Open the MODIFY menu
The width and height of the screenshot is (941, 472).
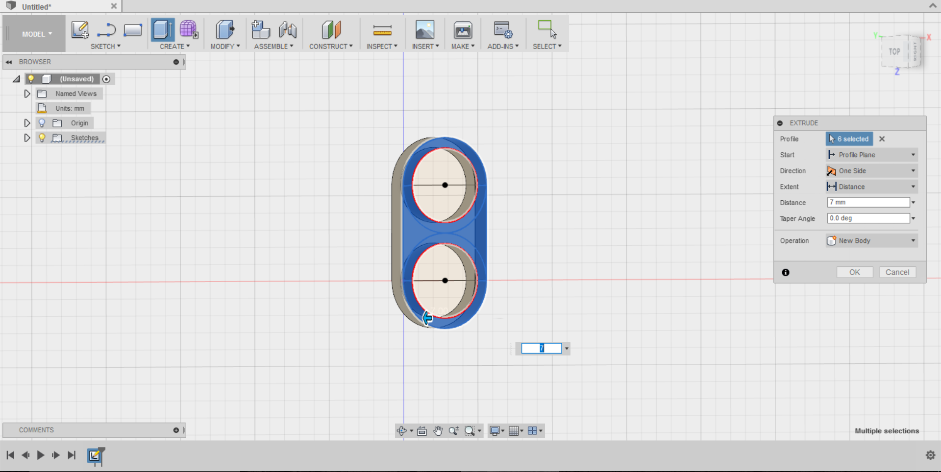225,47
